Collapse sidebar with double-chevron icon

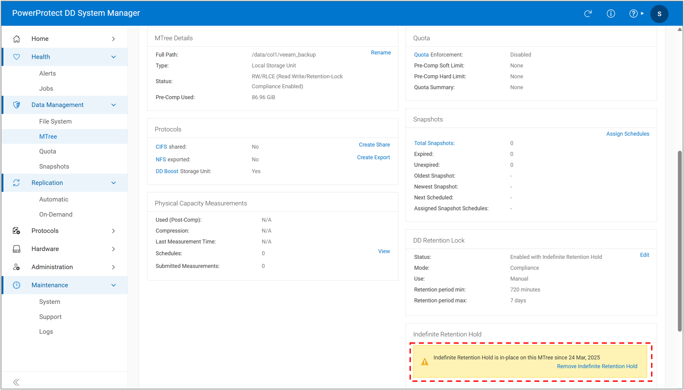pyautogui.click(x=16, y=382)
